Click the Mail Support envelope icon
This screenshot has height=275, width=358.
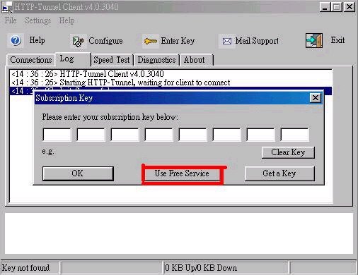tap(226, 42)
